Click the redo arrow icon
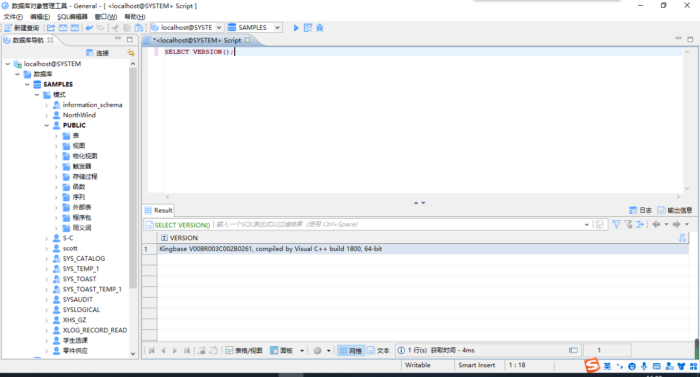The width and height of the screenshot is (700, 377). coord(101,28)
